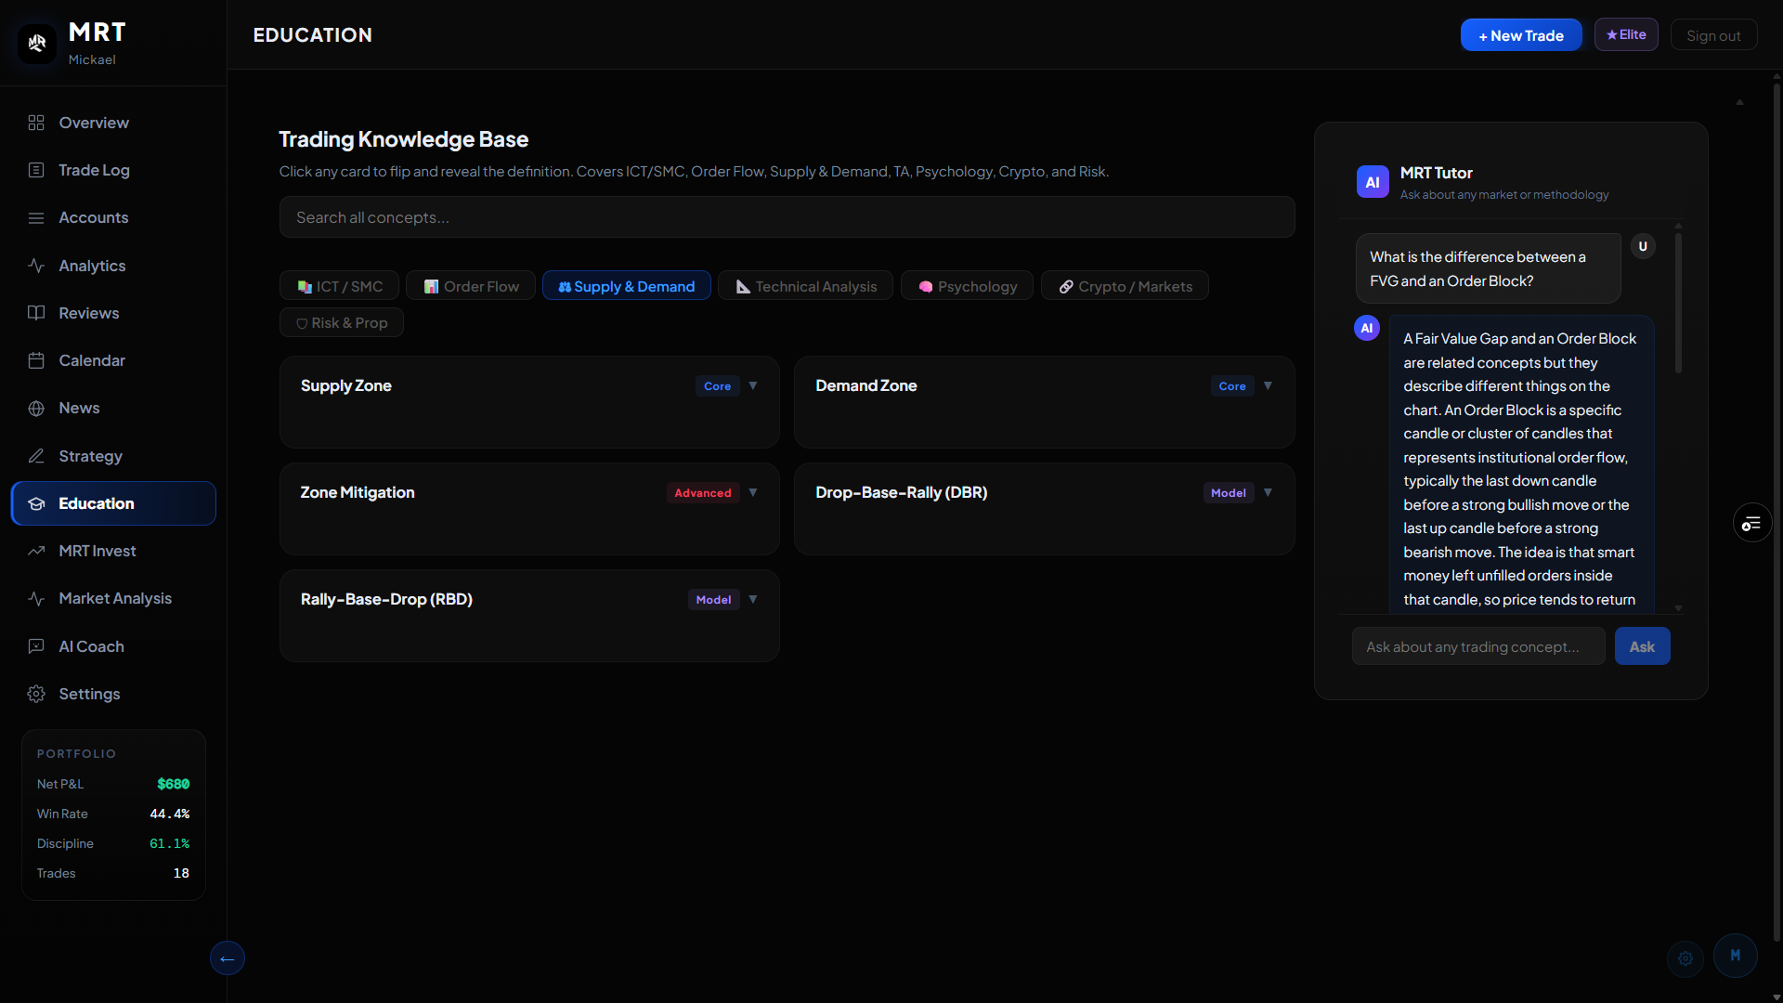
Task: Click the News globe icon
Action: click(36, 409)
